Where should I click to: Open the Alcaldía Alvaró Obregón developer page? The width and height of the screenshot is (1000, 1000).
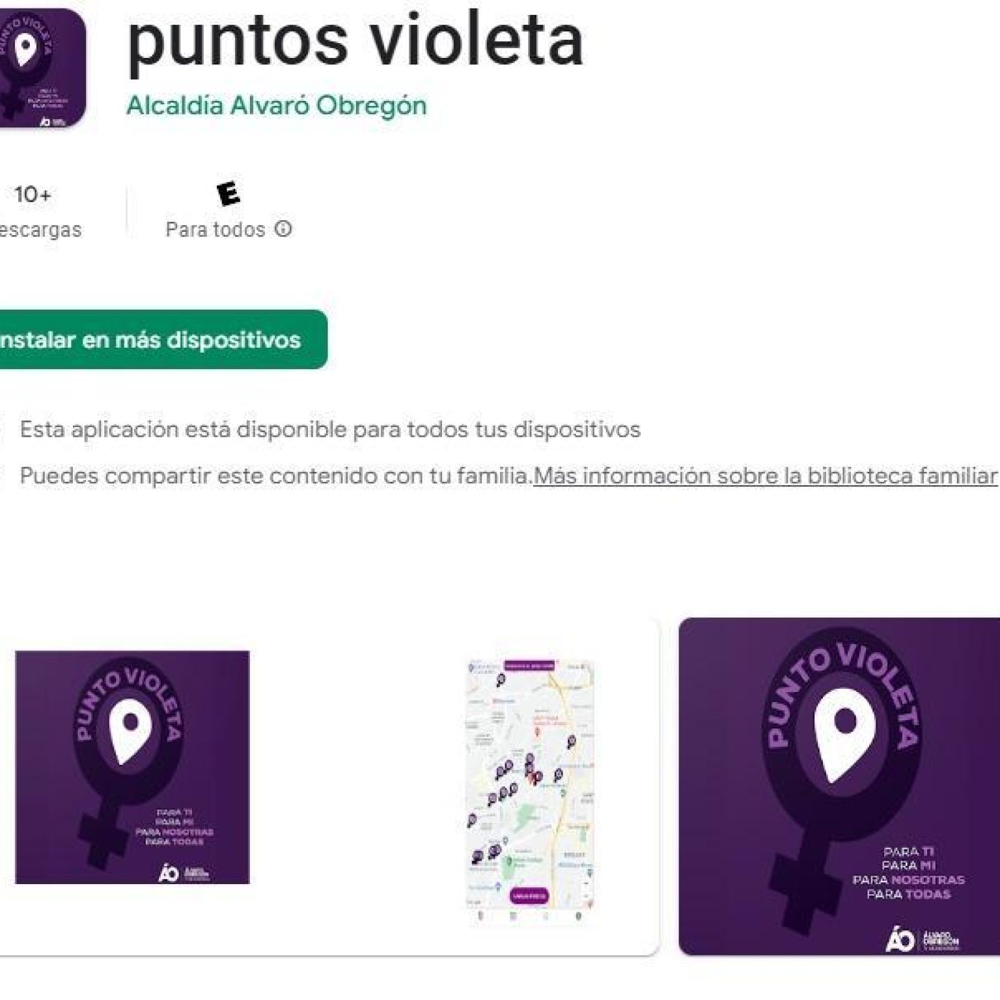(277, 105)
